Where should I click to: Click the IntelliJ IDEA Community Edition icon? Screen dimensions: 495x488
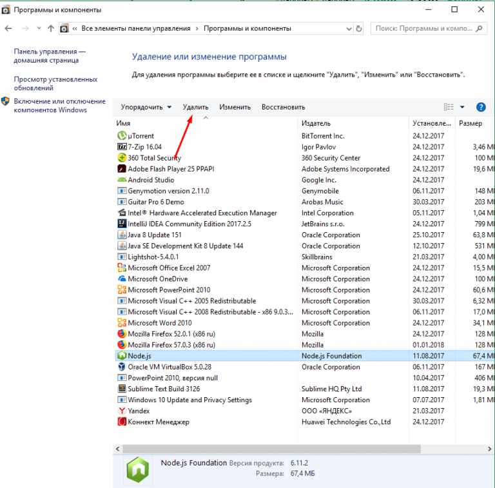[122, 224]
